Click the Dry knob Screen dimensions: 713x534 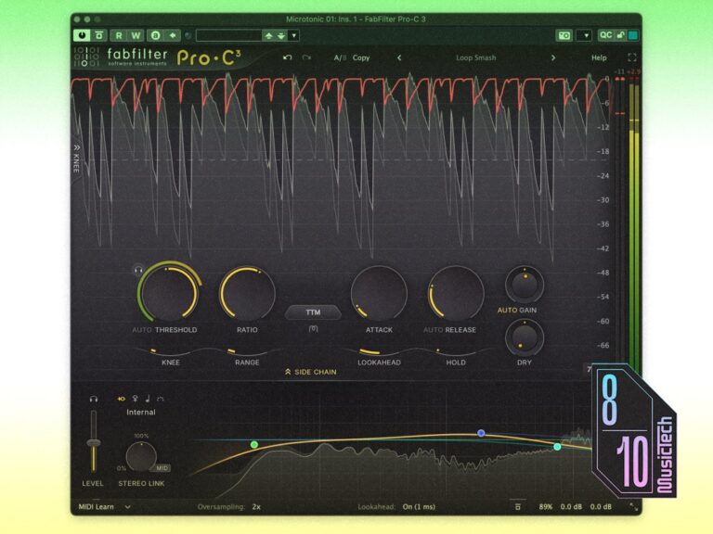[x=525, y=337]
